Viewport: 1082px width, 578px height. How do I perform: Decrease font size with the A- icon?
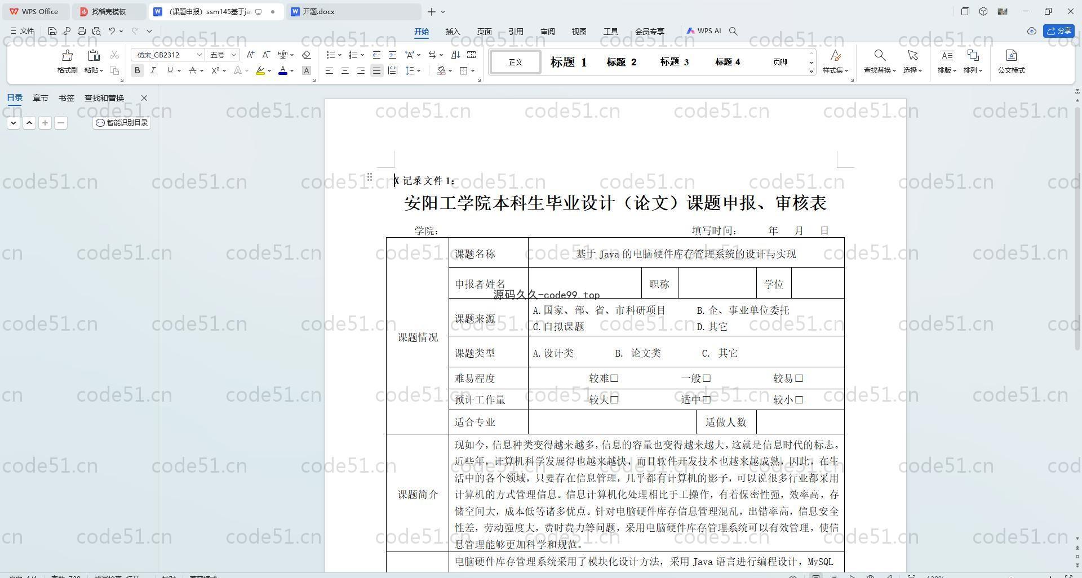267,55
